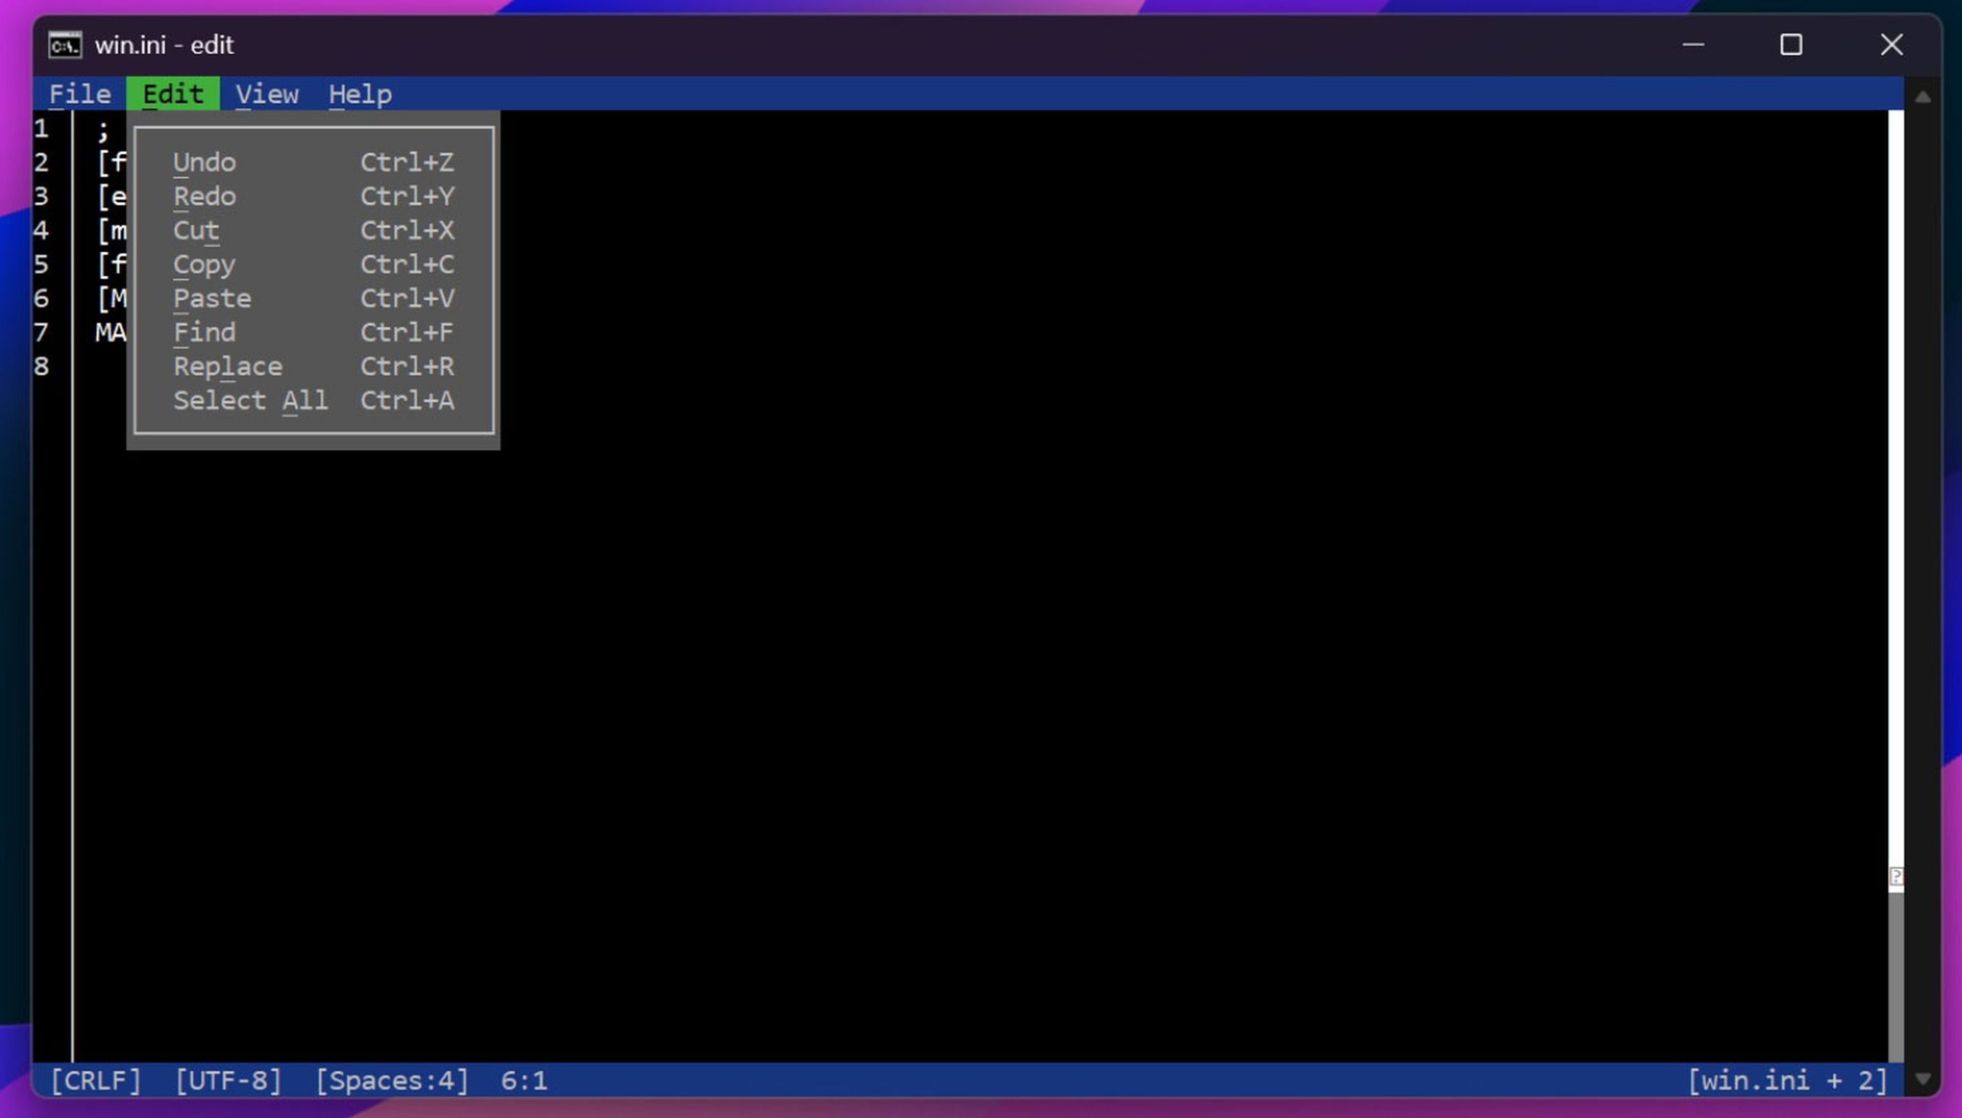Click the [win.ini + 2] document switcher
The height and width of the screenshot is (1118, 1962).
click(x=1787, y=1080)
